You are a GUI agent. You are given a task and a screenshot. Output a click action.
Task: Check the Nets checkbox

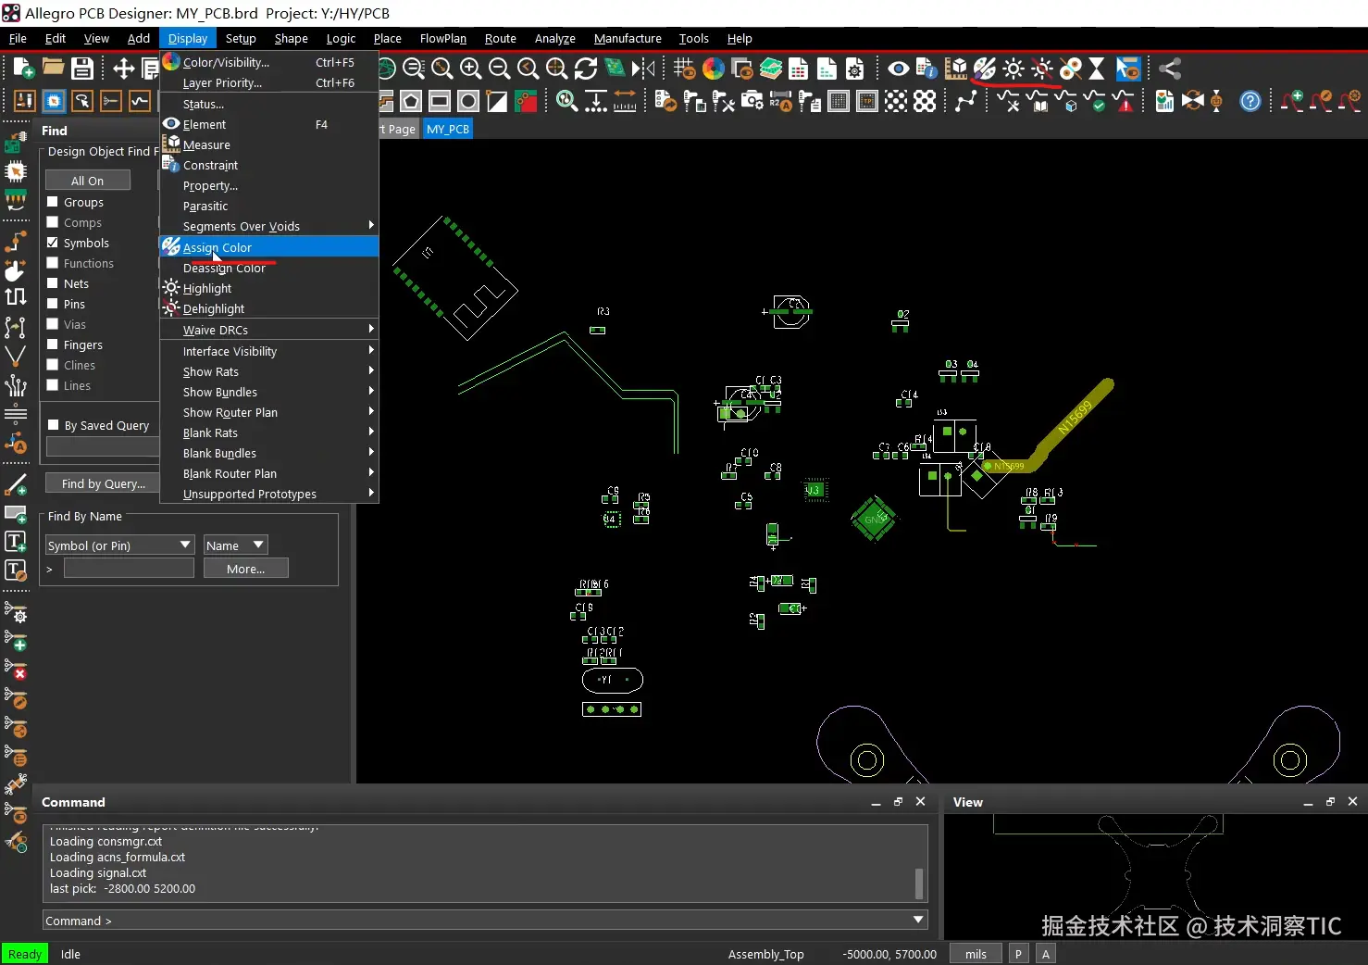53,283
